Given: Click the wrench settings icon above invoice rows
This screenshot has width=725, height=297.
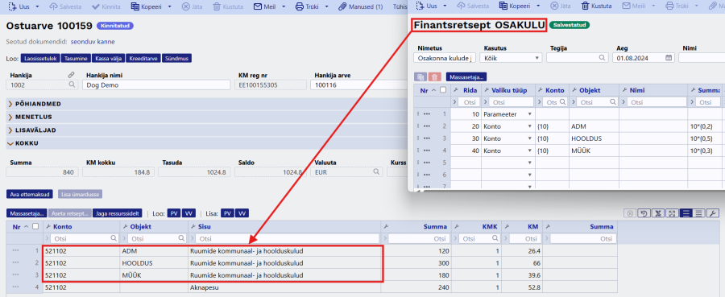Looking at the screenshot, I should [712, 213].
